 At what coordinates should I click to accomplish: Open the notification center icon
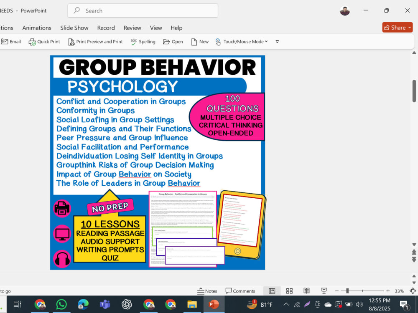[x=404, y=305]
